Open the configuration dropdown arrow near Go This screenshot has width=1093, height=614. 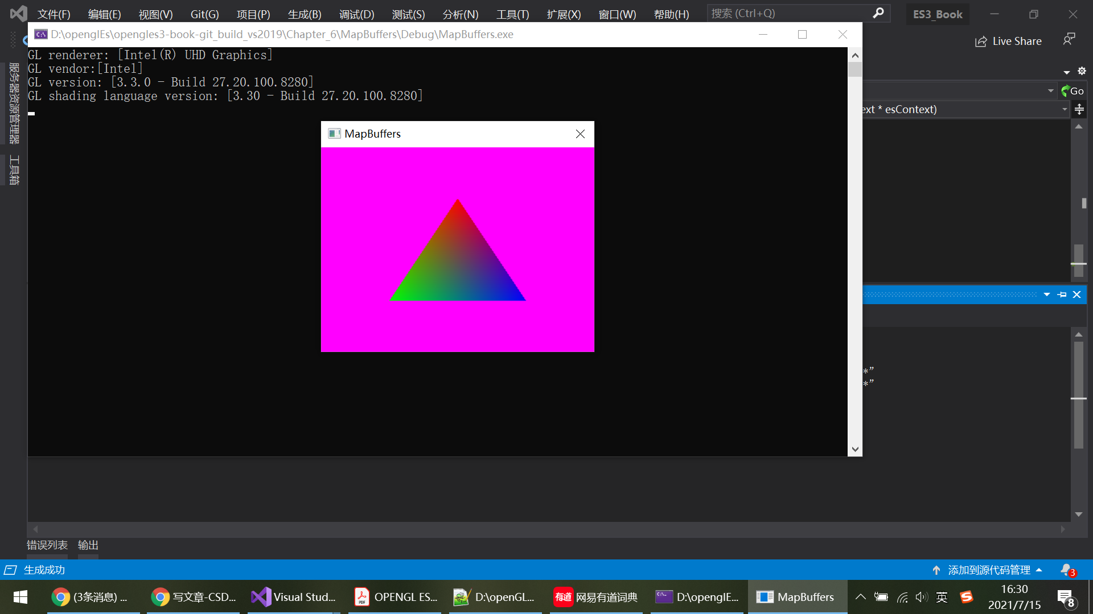(1050, 90)
